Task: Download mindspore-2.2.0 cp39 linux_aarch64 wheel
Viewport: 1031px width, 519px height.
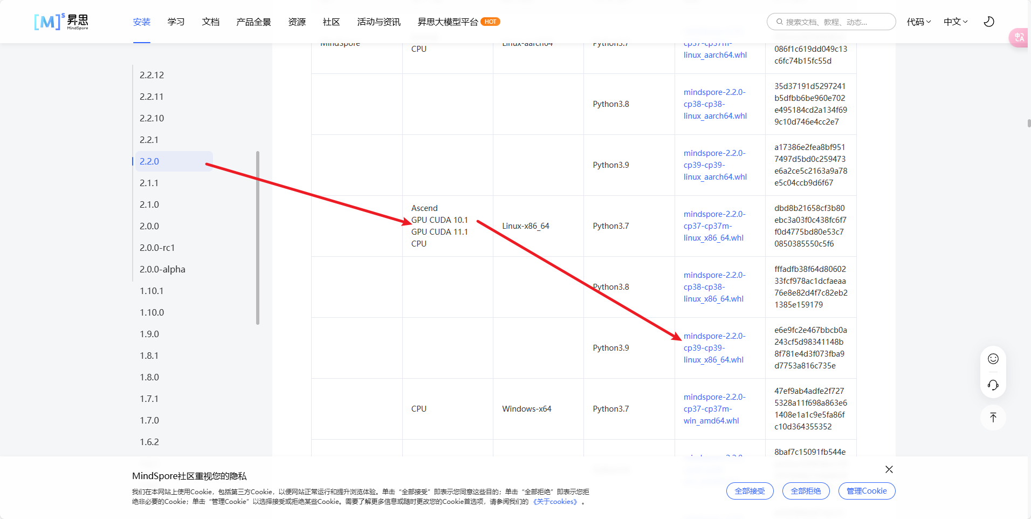Action: pos(715,165)
